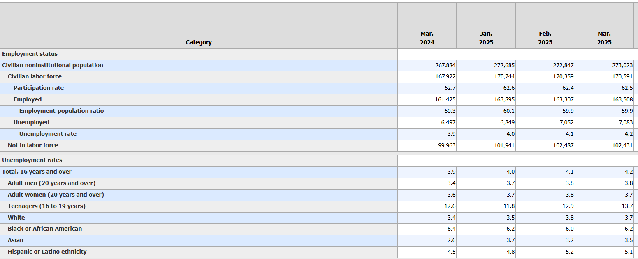Select the 13.7 teenagers unemployment value

(x=627, y=206)
